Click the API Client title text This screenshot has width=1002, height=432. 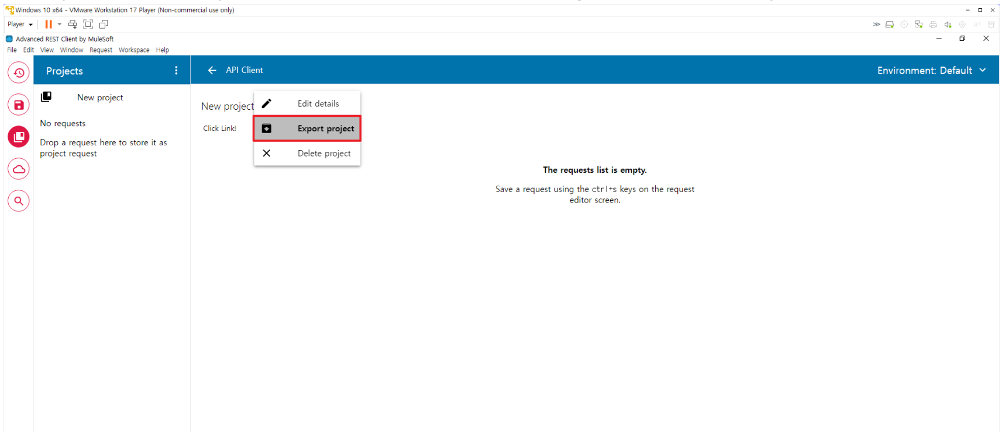(245, 70)
